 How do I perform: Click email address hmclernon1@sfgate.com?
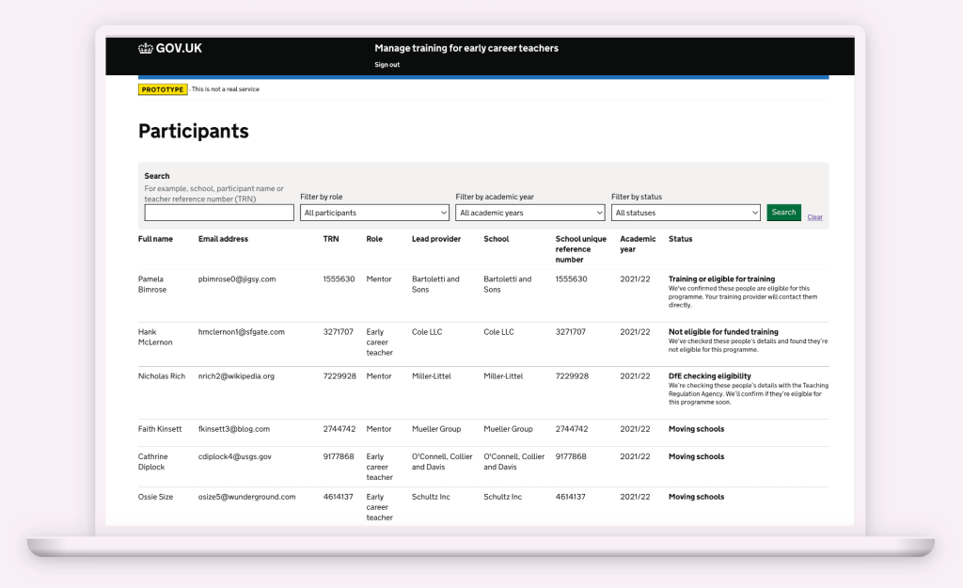[x=242, y=332]
